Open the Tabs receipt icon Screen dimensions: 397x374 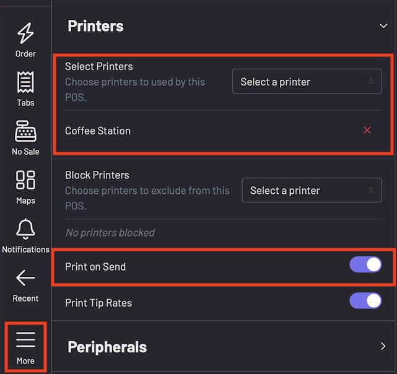pyautogui.click(x=25, y=83)
